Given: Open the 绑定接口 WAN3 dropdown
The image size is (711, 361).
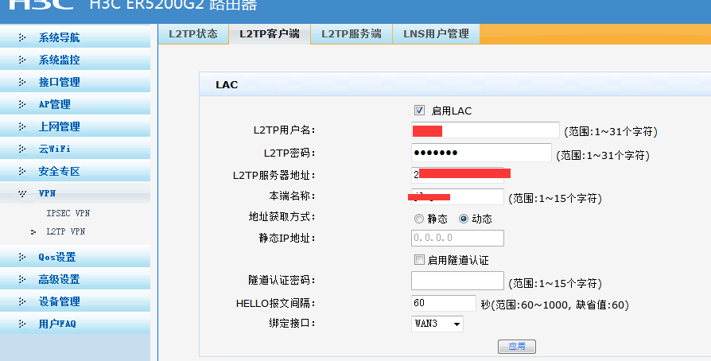Looking at the screenshot, I should pos(437,324).
